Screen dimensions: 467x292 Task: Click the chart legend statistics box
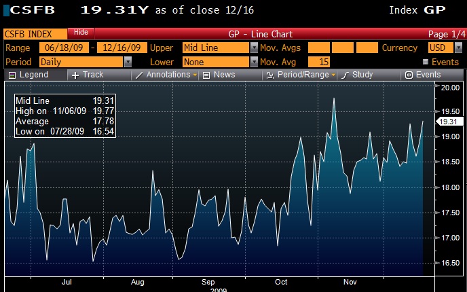tap(64, 115)
